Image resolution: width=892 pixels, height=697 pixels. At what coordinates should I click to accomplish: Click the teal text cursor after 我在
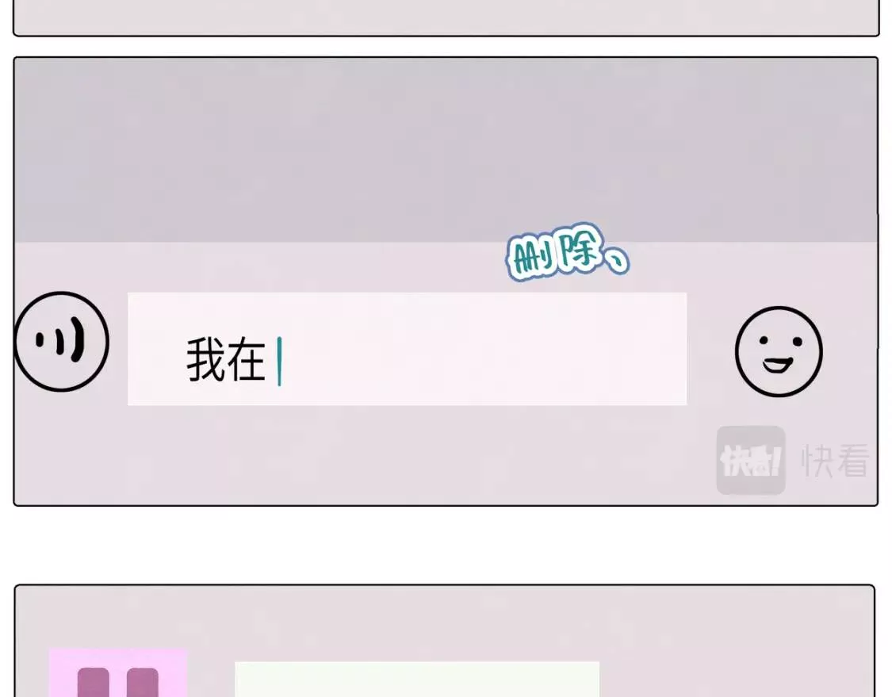click(279, 362)
